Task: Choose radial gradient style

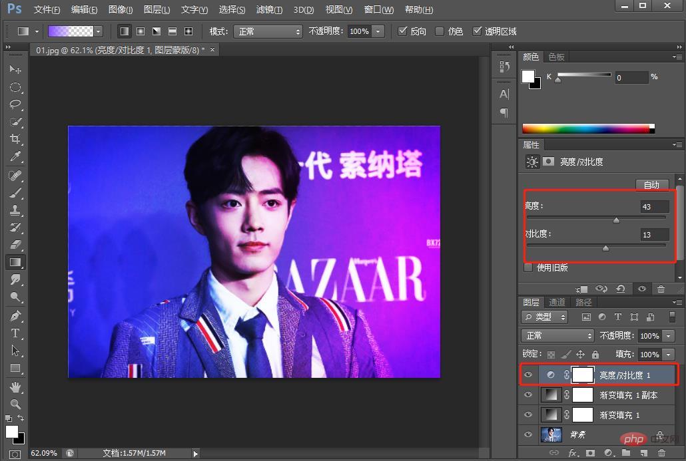Action: (x=141, y=31)
